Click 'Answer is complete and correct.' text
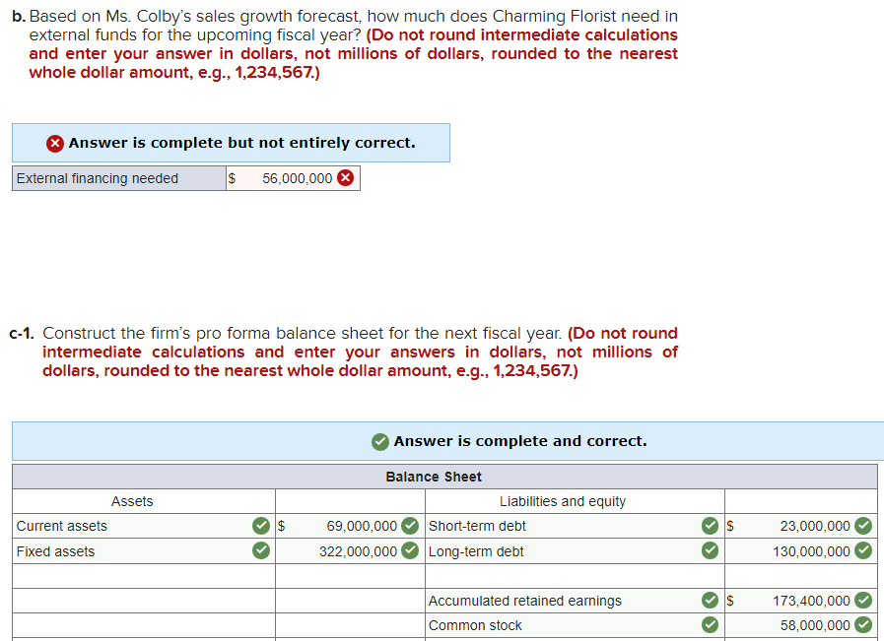884x641 pixels. (519, 441)
